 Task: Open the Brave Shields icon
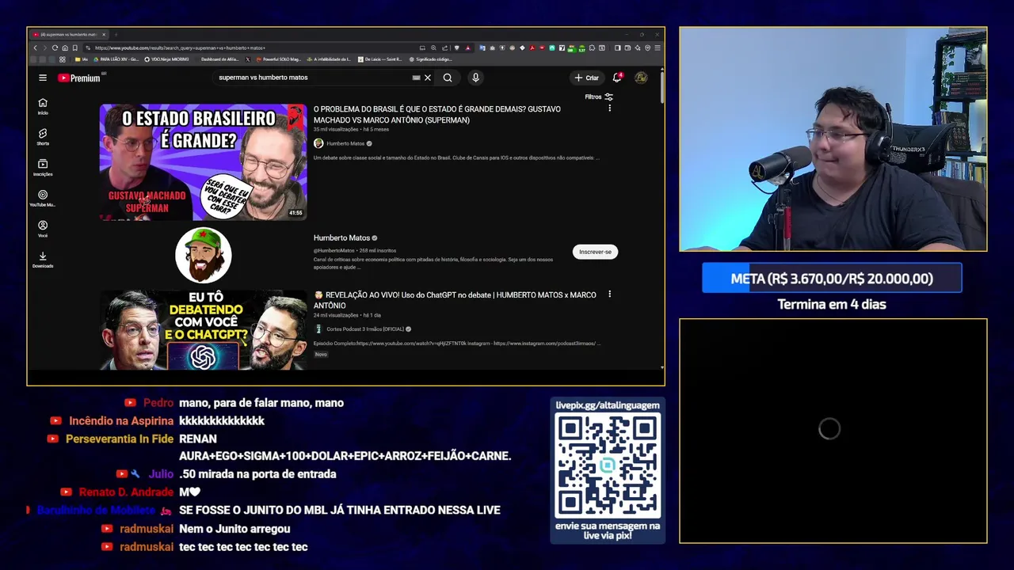tap(456, 47)
